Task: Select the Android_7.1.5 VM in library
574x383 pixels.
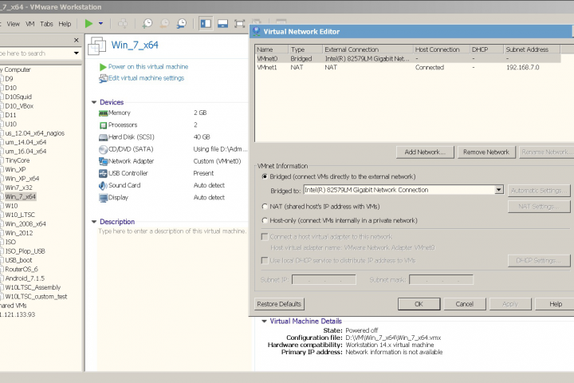Action: click(25, 278)
